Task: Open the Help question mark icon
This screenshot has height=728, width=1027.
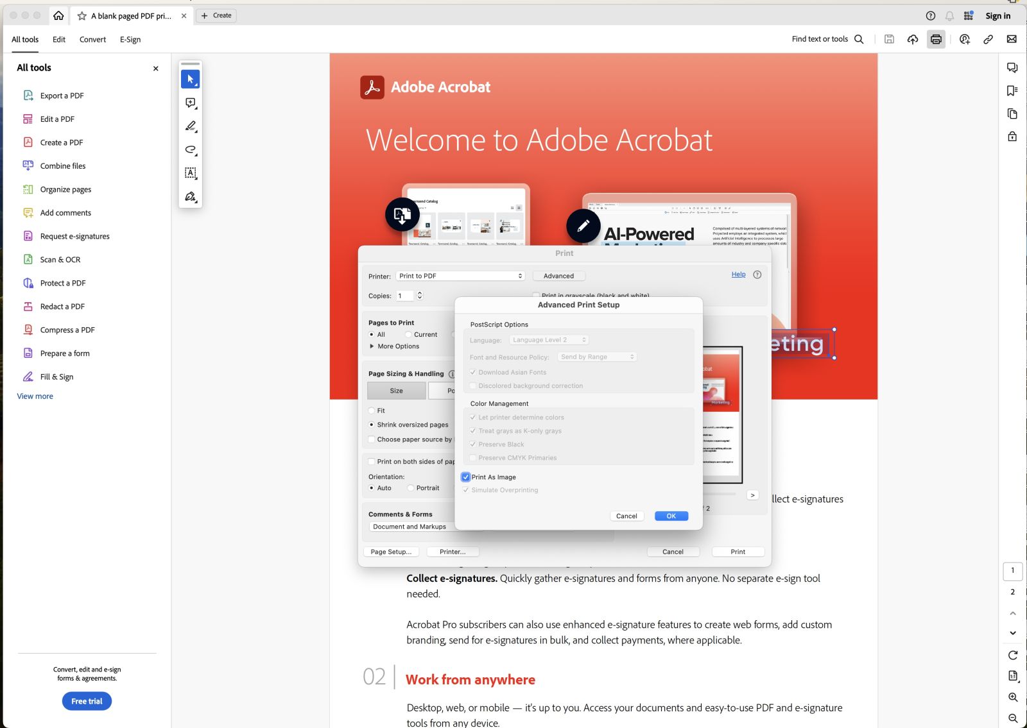Action: pyautogui.click(x=931, y=15)
